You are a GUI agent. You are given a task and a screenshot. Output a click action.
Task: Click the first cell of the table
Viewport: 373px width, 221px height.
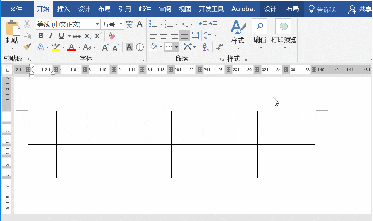pyautogui.click(x=42, y=117)
